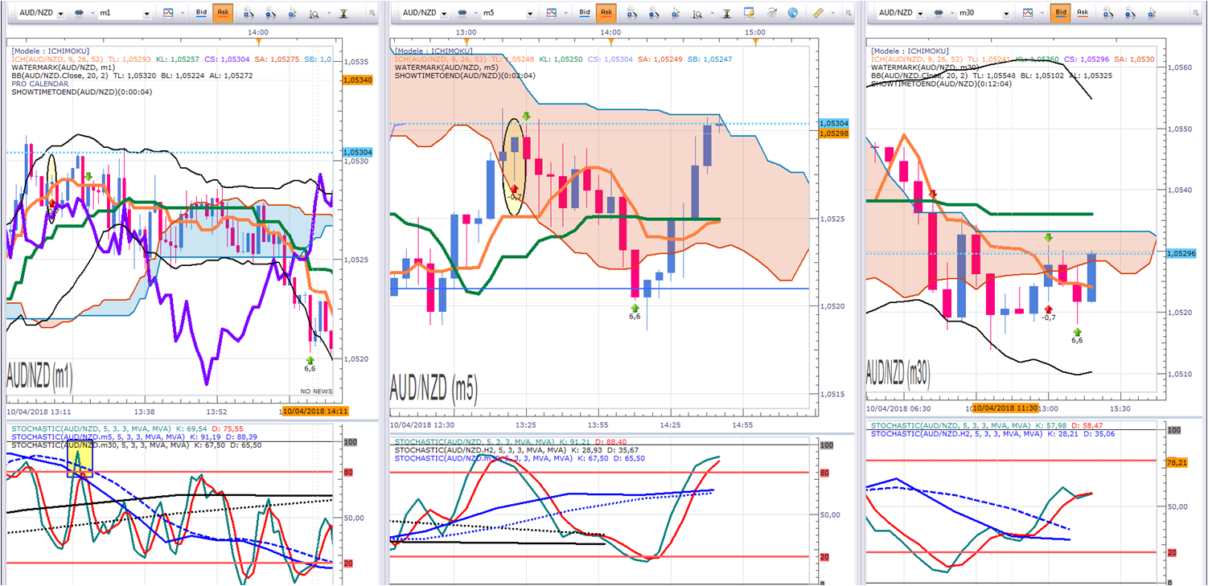Click the window with pencil icon on the m5 toolbar
1208x586 pixels.
click(x=750, y=13)
